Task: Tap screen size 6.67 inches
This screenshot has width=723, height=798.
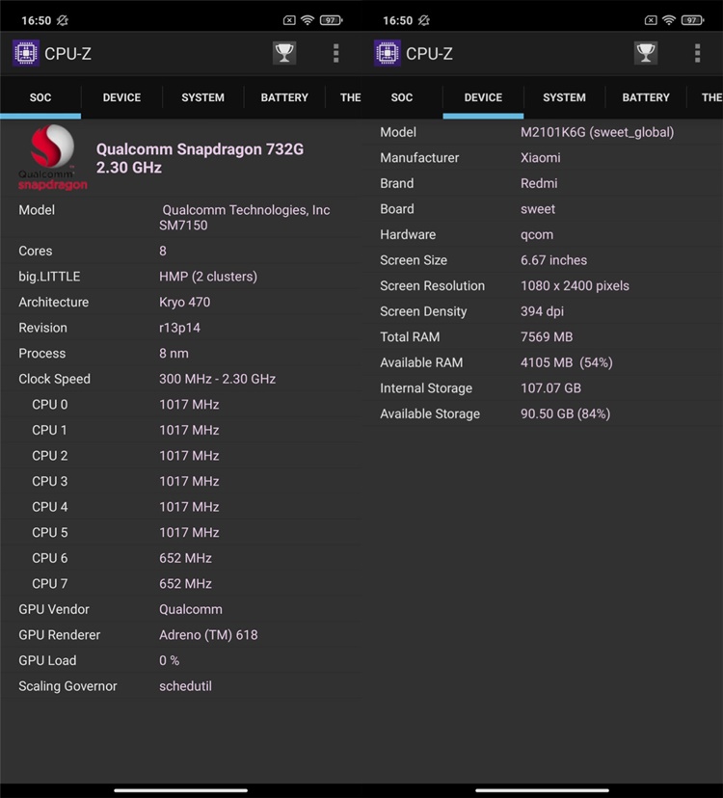Action: 553,260
